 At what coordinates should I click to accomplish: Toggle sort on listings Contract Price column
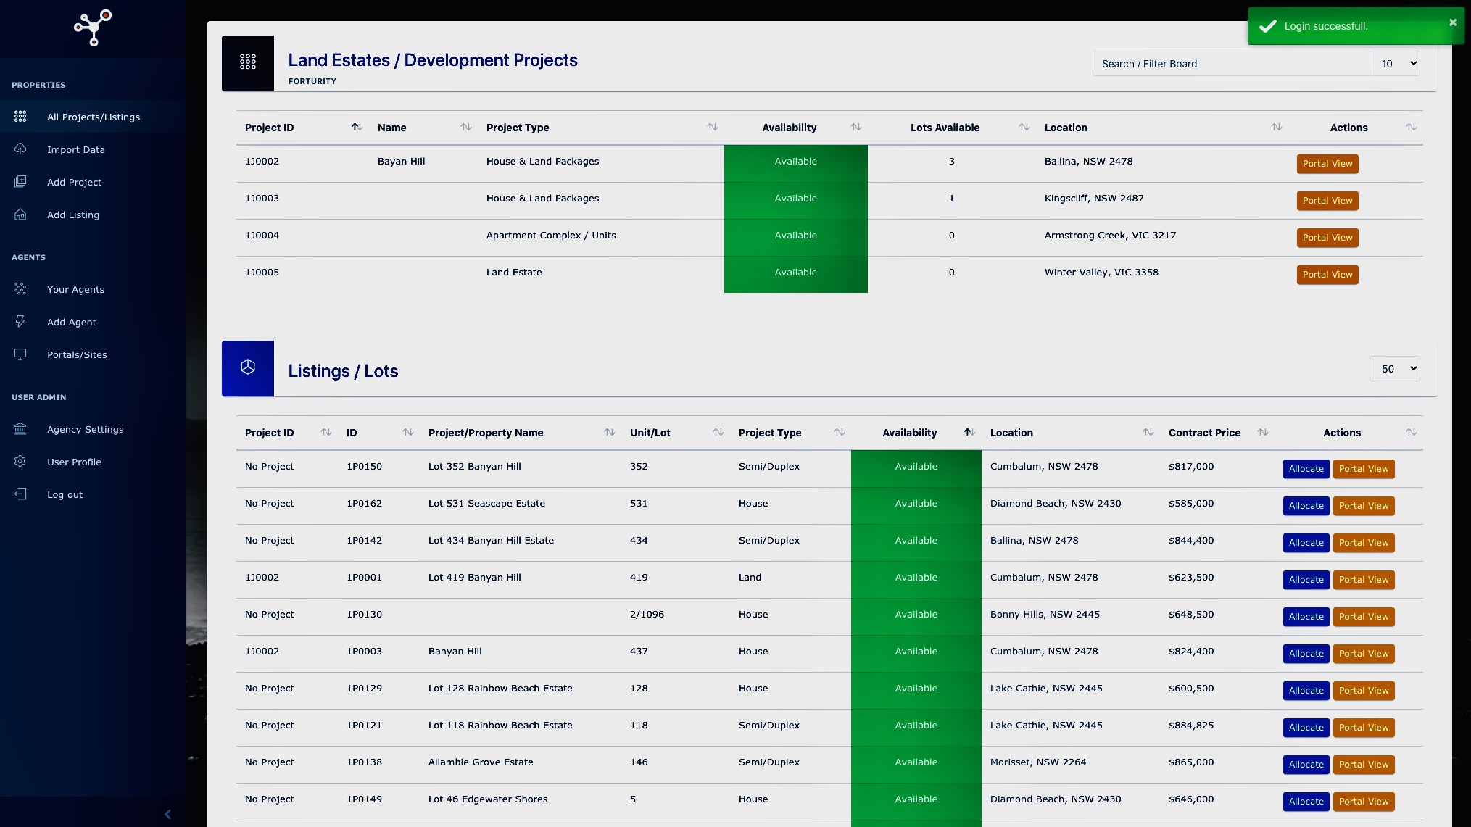1262,433
